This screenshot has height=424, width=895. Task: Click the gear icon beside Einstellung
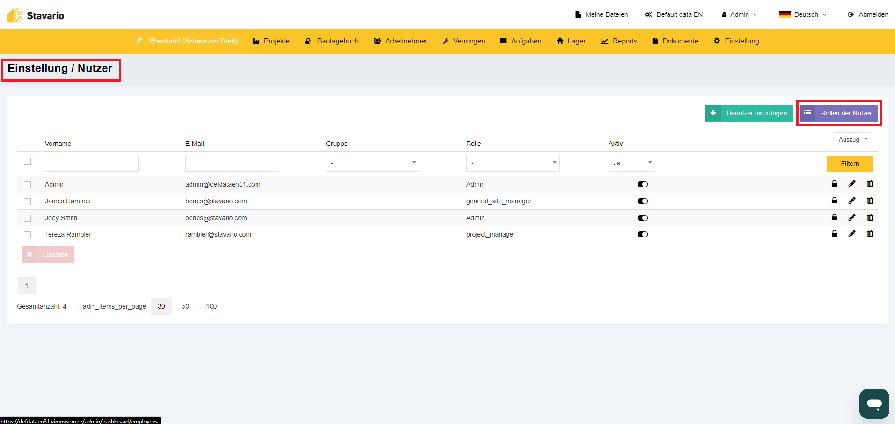[x=717, y=41]
